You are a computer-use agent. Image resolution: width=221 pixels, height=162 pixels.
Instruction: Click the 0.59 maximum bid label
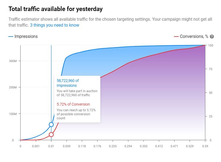click(205, 146)
